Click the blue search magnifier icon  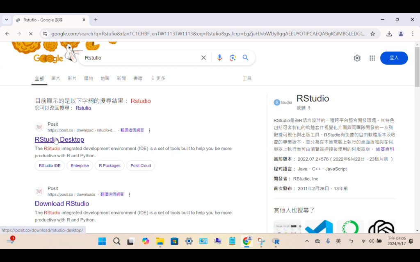point(245,58)
